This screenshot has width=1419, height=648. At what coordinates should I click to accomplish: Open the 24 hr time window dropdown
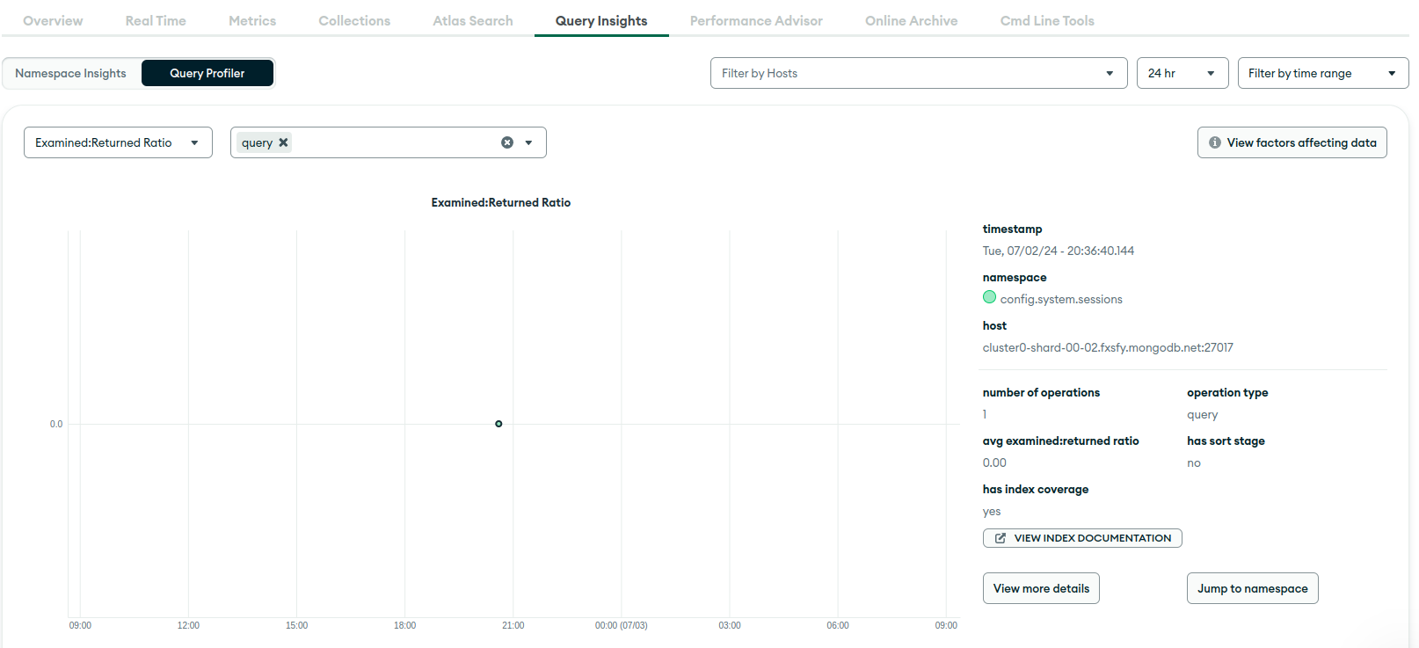pyautogui.click(x=1182, y=73)
